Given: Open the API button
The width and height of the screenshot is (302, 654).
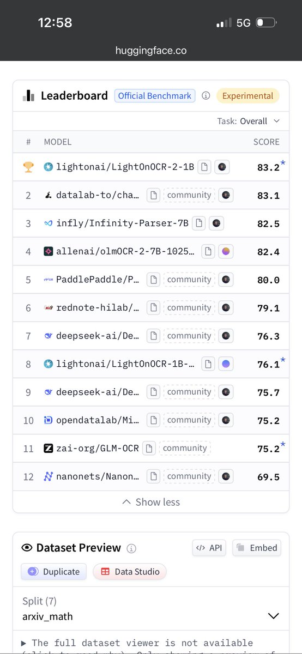Looking at the screenshot, I should [209, 548].
